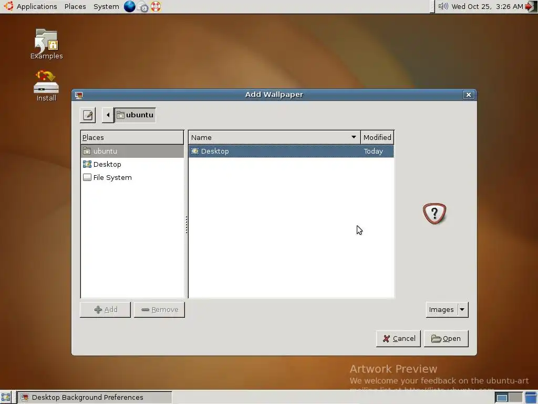Open the Places menu in top panel
The height and width of the screenshot is (404, 538).
click(x=75, y=6)
